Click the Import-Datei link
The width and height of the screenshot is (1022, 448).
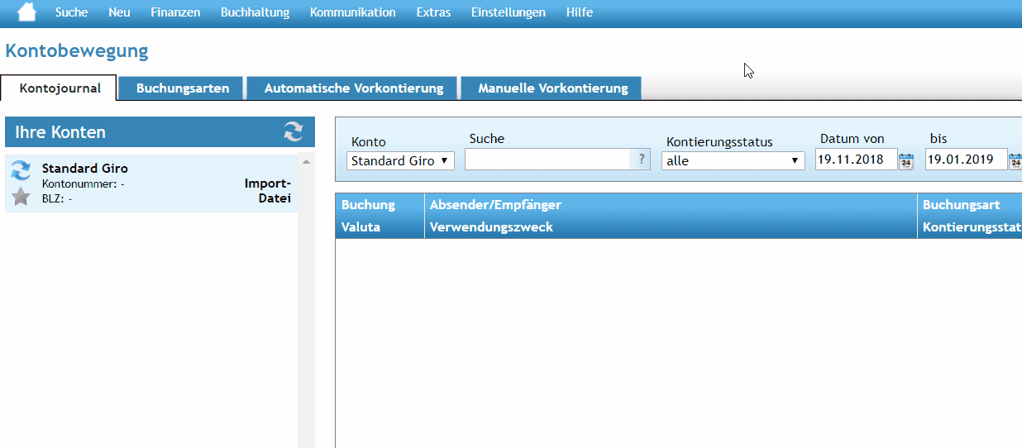point(268,191)
